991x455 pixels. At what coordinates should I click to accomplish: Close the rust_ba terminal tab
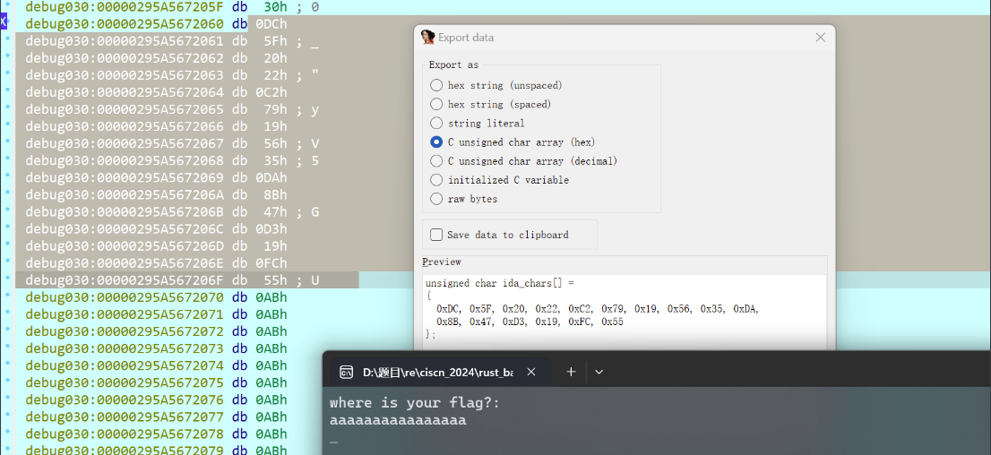point(531,372)
